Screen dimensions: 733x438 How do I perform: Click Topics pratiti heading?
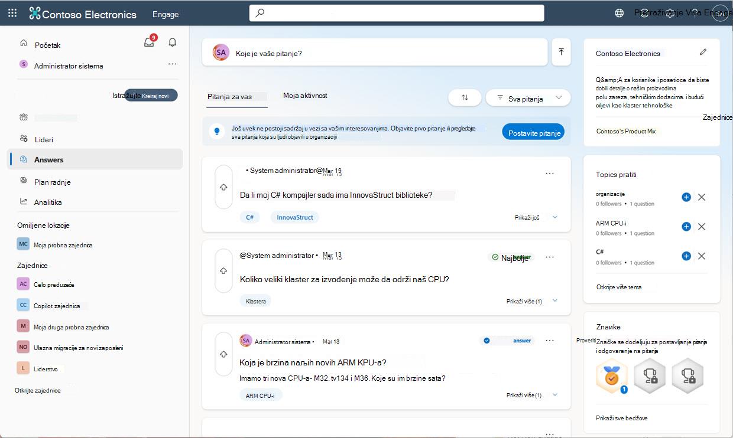tap(616, 174)
